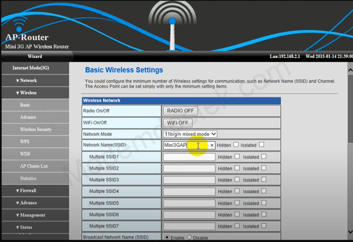Select Disable for Broadcast Network Name
Screen dimensions: 353x242
(189, 237)
